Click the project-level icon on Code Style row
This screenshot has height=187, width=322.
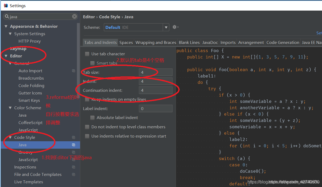point(73,138)
